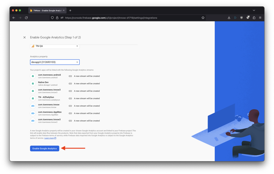The image size is (274, 174).
Task: Close the TNNow browser tab
Action: [x=64, y=10]
